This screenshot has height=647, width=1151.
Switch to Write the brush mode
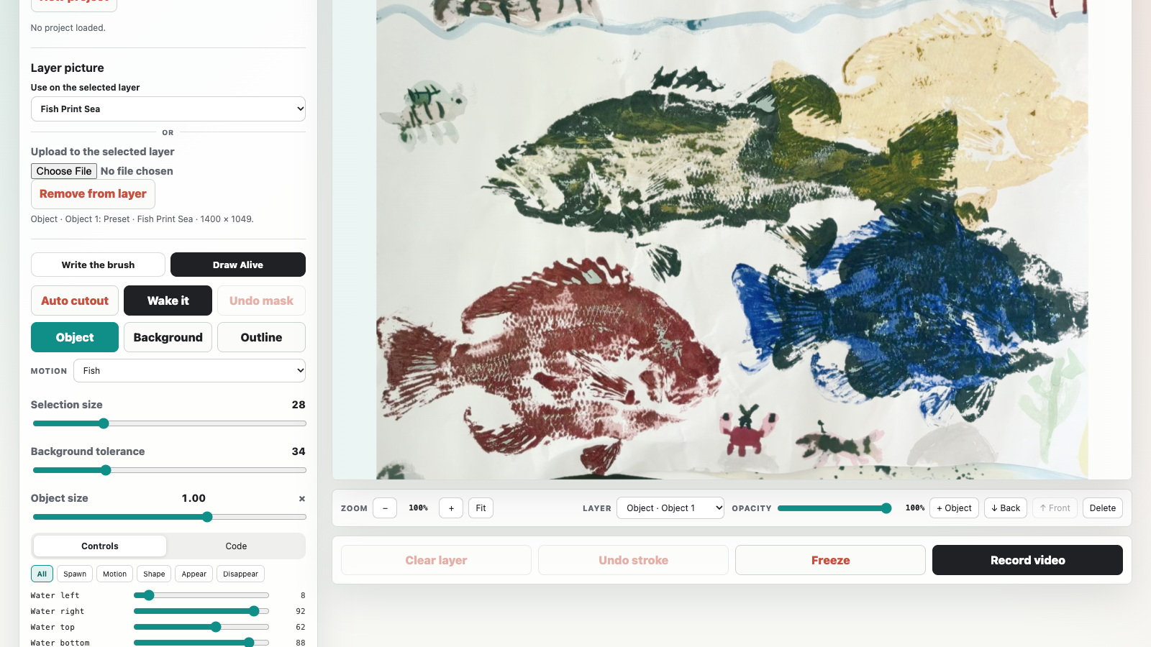tap(98, 265)
